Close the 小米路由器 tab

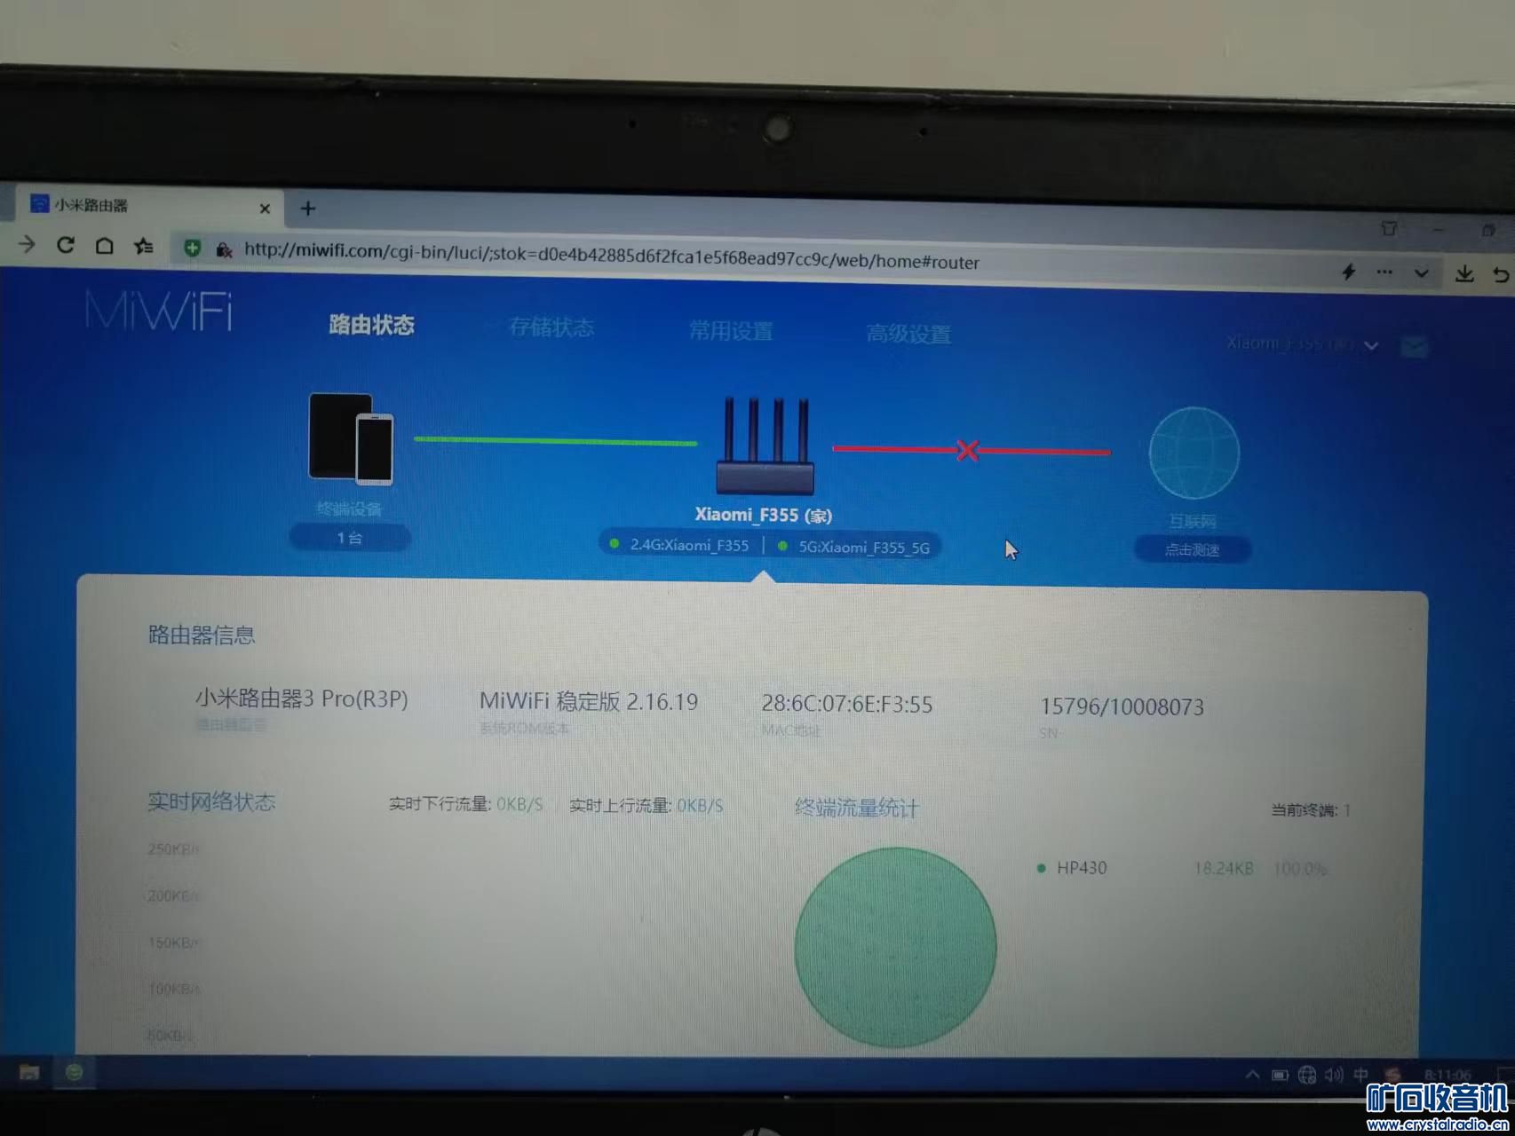click(x=265, y=209)
